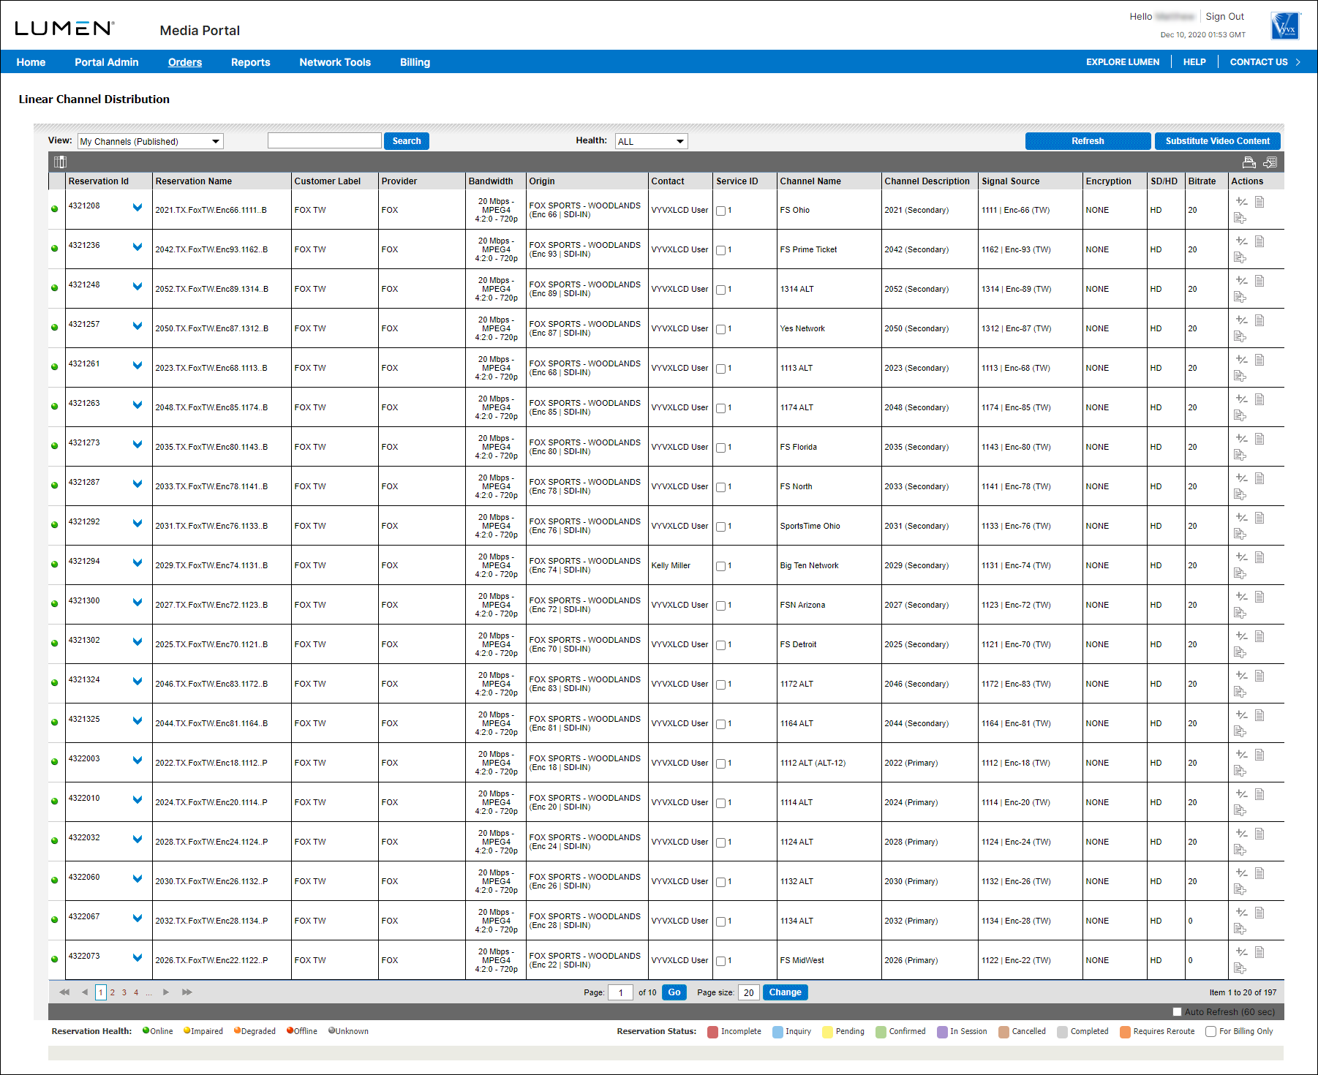The image size is (1318, 1075).
Task: Open the document details icon for reservation 4321300
Action: 1259,597
